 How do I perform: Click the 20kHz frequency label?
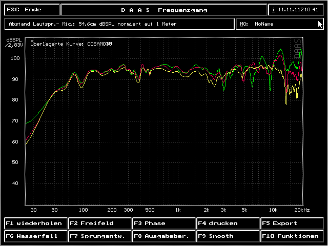[x=302, y=210]
